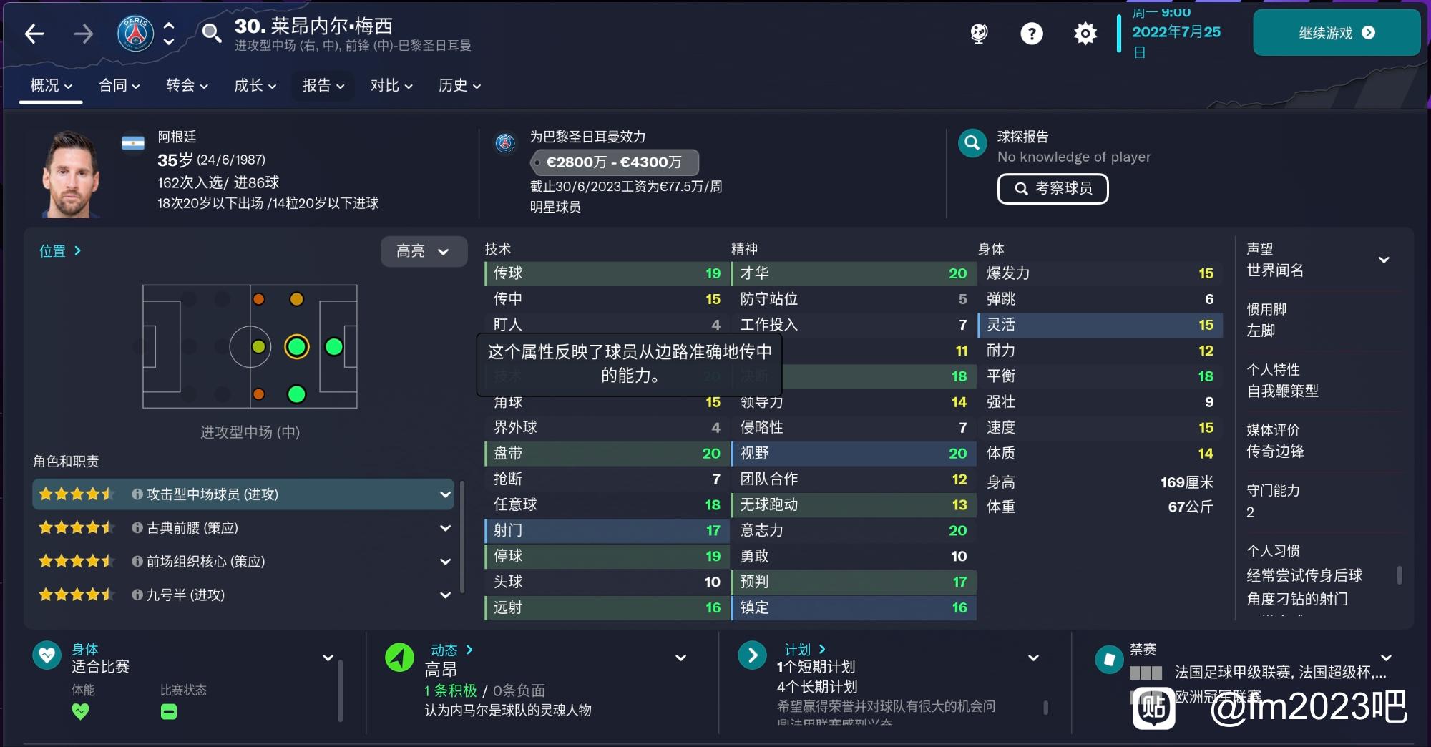Click the 传球 passing attribute row

tap(607, 273)
